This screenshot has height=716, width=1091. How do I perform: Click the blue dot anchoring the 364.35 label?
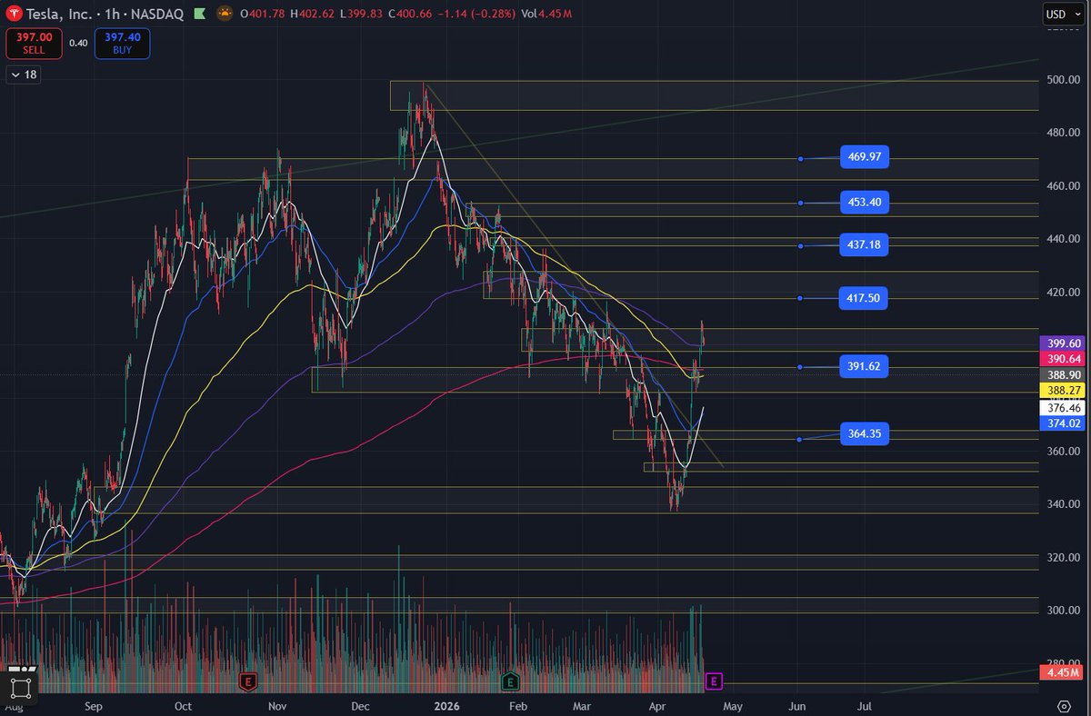pos(799,440)
